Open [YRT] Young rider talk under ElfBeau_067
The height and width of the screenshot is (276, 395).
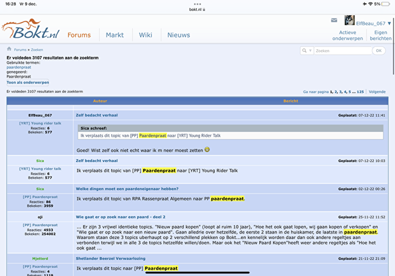coord(40,123)
